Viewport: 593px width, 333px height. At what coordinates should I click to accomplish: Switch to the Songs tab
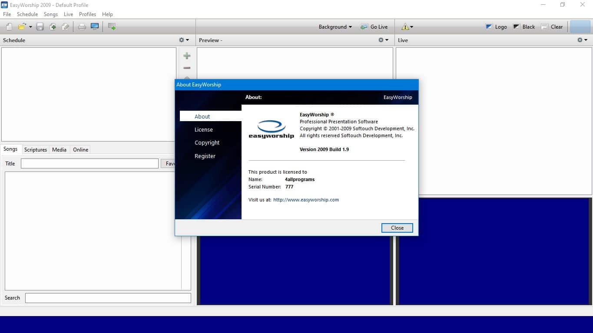pyautogui.click(x=10, y=149)
